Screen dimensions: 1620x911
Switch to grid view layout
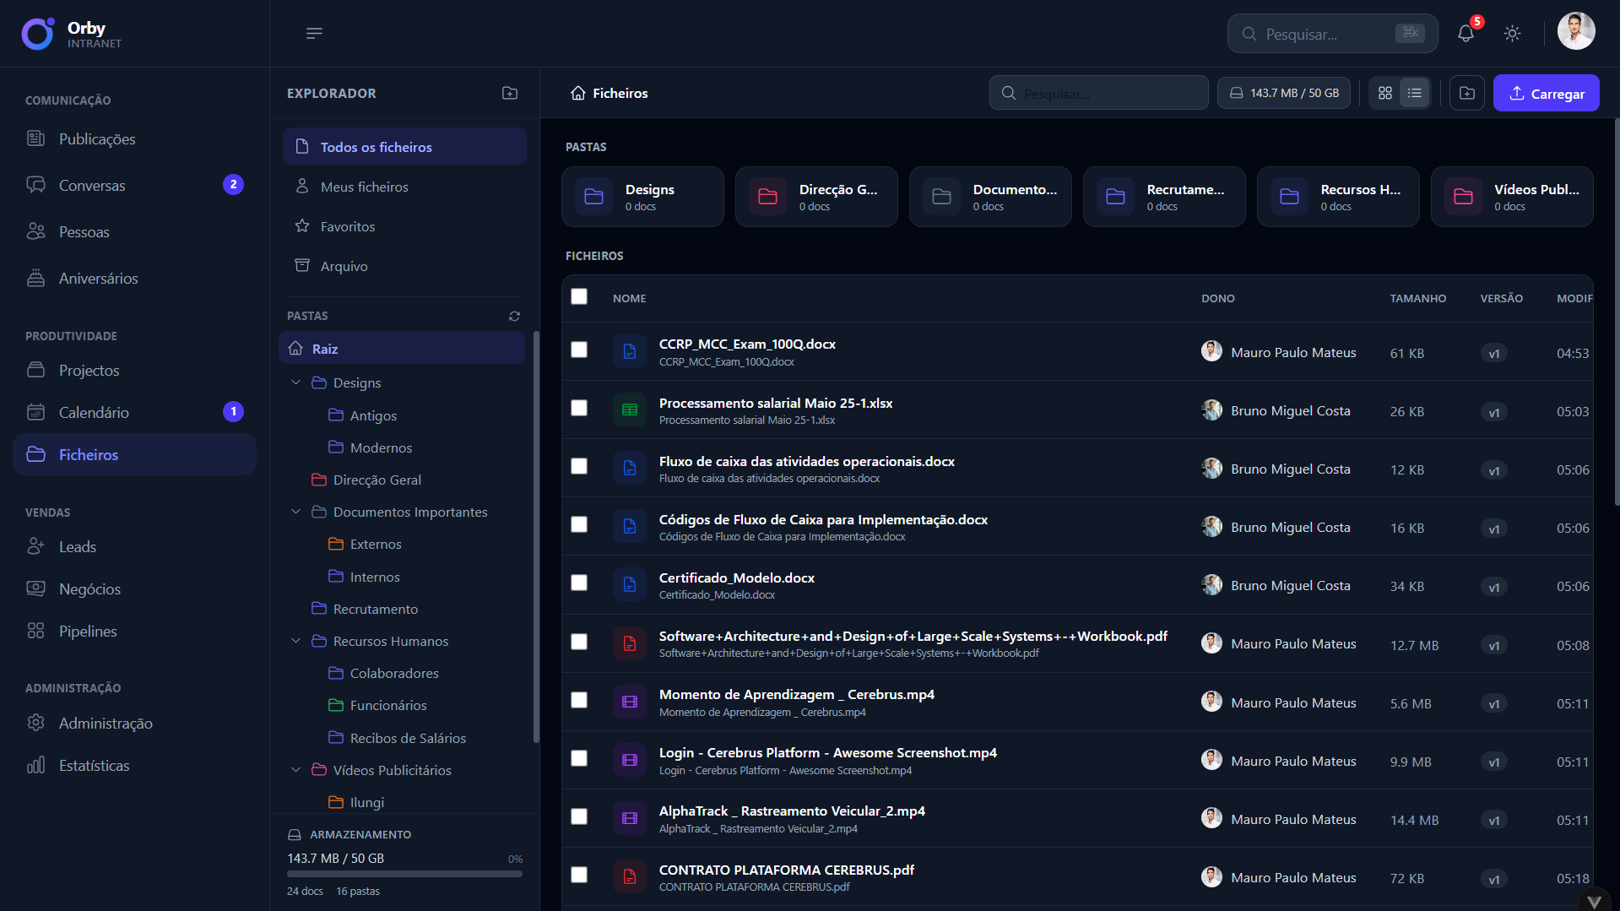[1385, 93]
